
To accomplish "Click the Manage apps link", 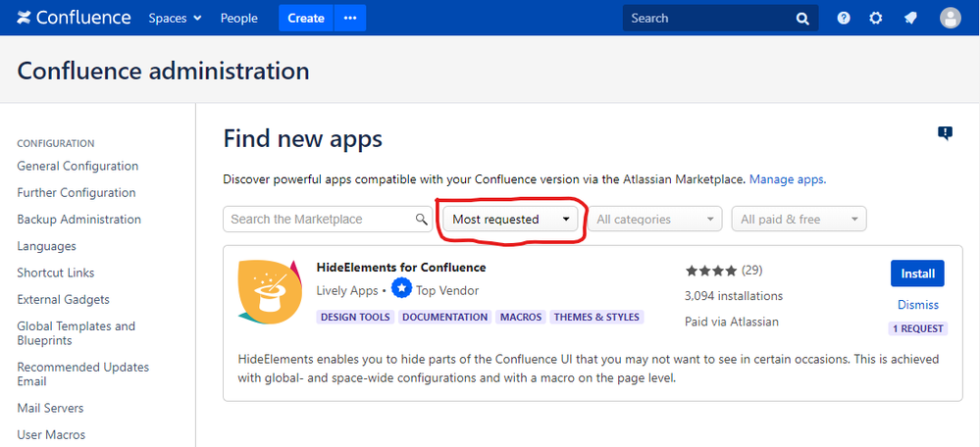I will point(787,180).
